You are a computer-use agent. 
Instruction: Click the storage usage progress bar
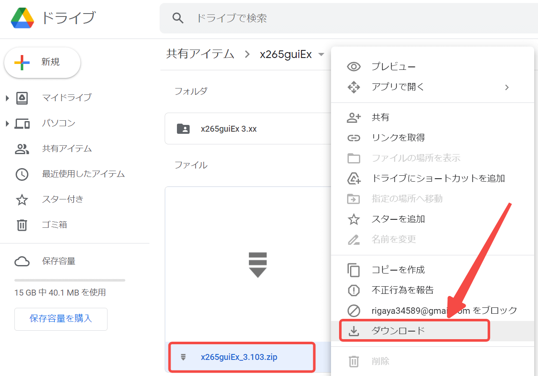click(70, 280)
